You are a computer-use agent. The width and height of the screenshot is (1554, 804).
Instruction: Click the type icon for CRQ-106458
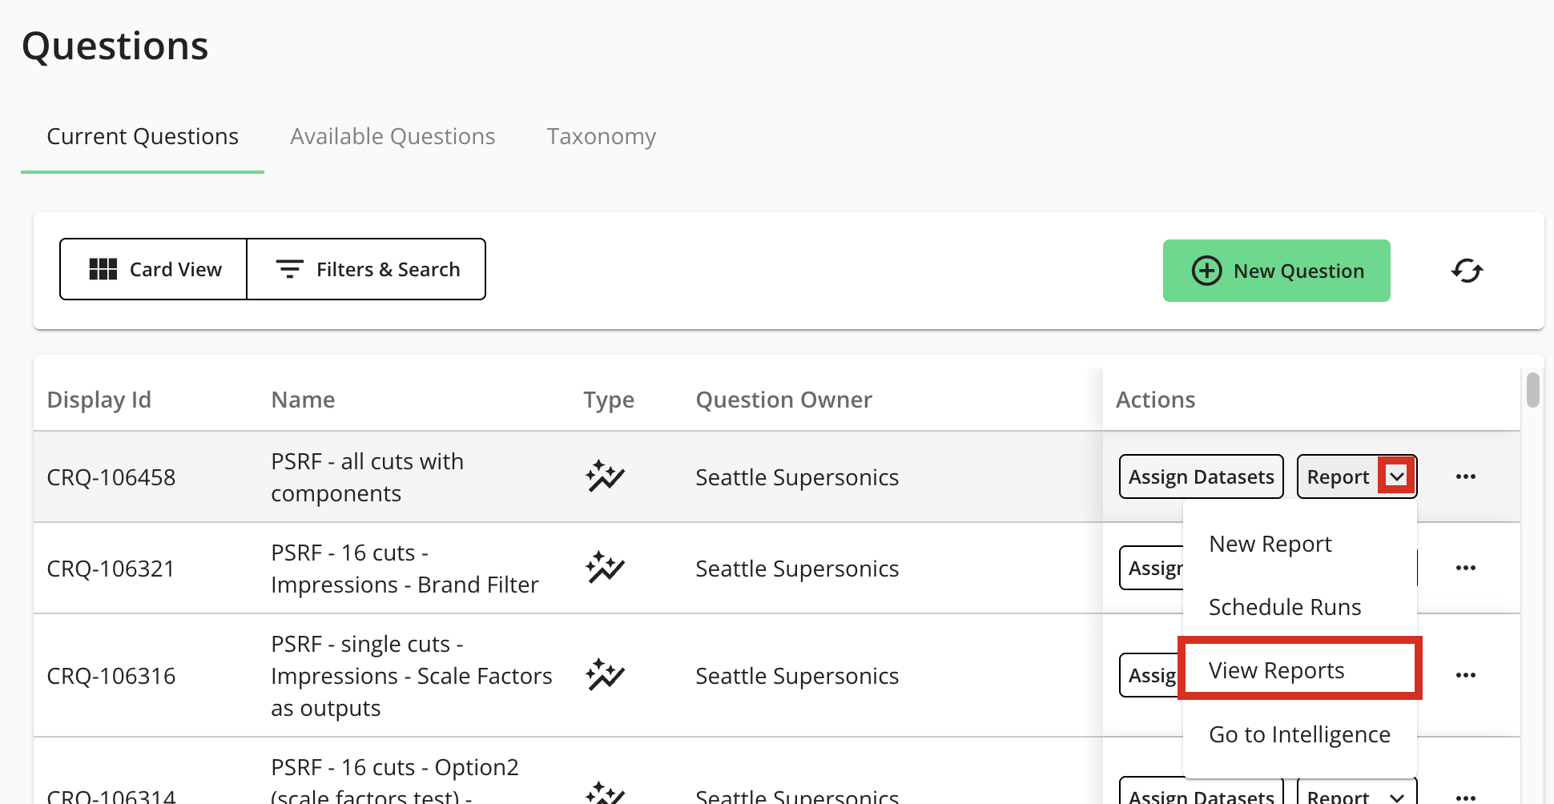click(x=605, y=476)
